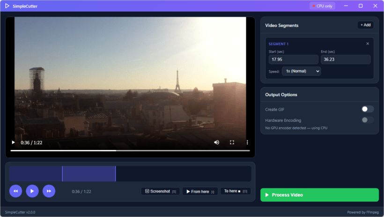
Task: Toggle Hardware Encoding switch
Action: pos(367,120)
